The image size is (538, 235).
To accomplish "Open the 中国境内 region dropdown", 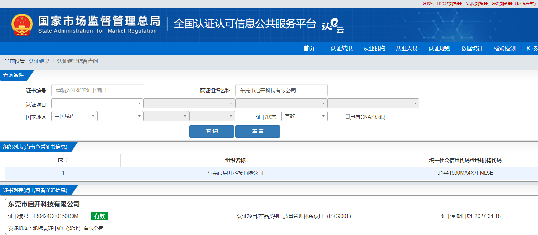I will tap(74, 116).
